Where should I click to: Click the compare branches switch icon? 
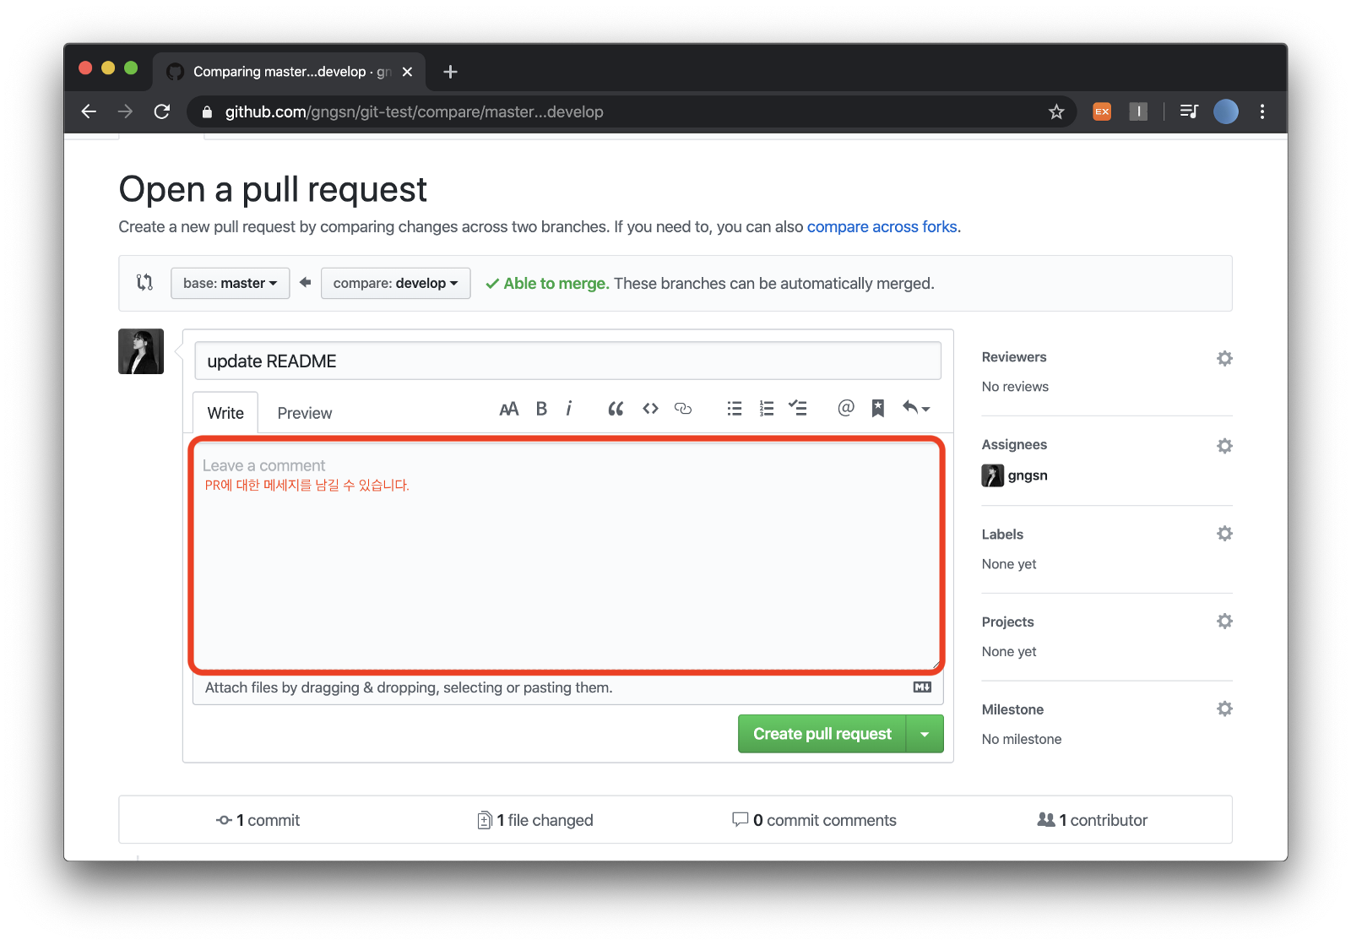click(x=144, y=283)
